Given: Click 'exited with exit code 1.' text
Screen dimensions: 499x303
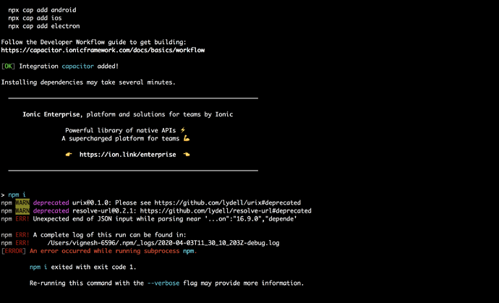Looking at the screenshot, I should click(93, 267).
